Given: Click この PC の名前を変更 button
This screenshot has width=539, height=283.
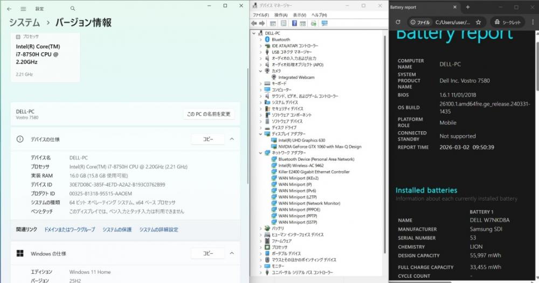Looking at the screenshot, I should (209, 114).
